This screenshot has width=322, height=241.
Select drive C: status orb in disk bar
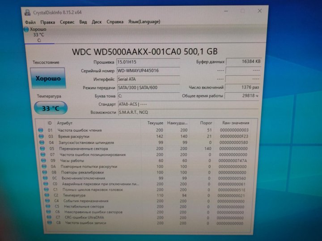click(26, 29)
